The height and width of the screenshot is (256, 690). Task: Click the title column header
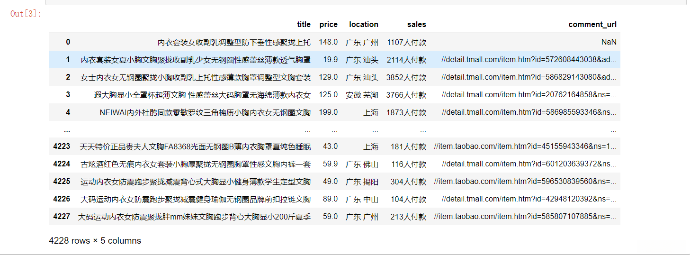click(304, 25)
